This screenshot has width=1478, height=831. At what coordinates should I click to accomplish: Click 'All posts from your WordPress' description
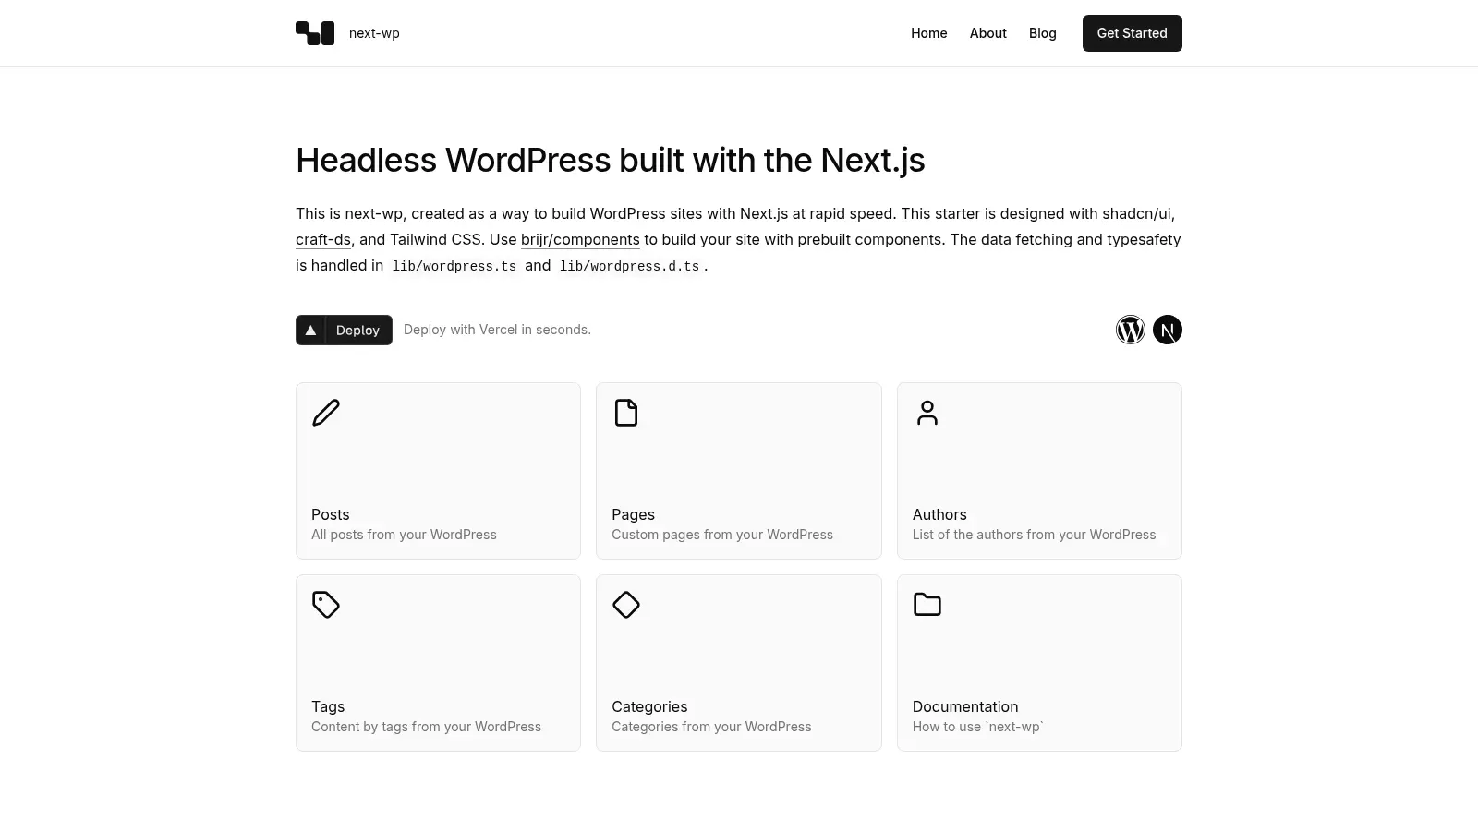coord(404,535)
